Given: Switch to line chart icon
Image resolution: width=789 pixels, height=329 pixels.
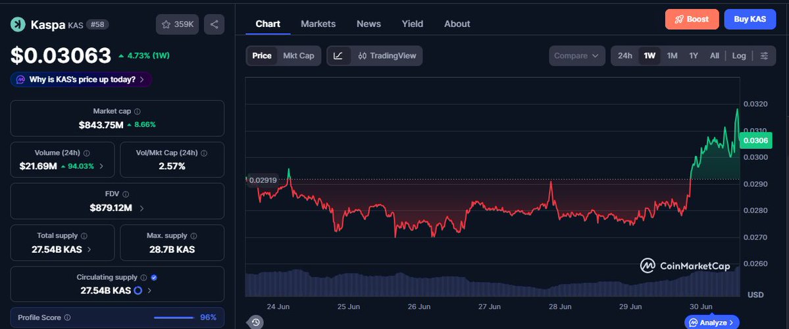Looking at the screenshot, I should click(x=339, y=56).
